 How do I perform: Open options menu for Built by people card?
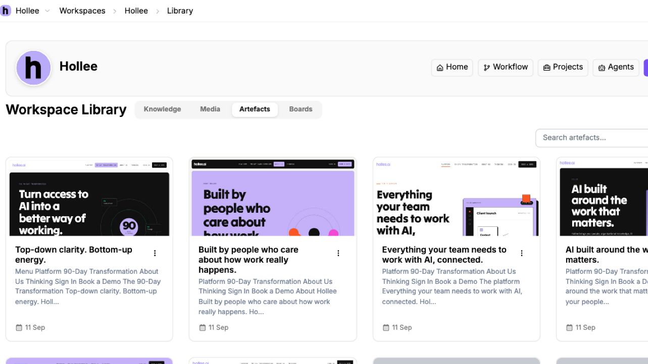338,253
